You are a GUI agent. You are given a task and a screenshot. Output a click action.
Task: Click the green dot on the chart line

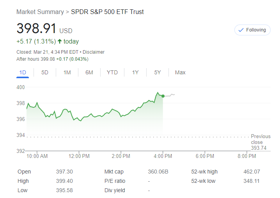(163, 96)
